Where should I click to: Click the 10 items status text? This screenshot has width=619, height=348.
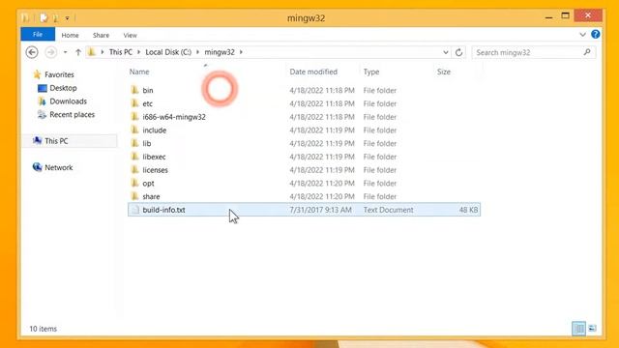(x=43, y=329)
